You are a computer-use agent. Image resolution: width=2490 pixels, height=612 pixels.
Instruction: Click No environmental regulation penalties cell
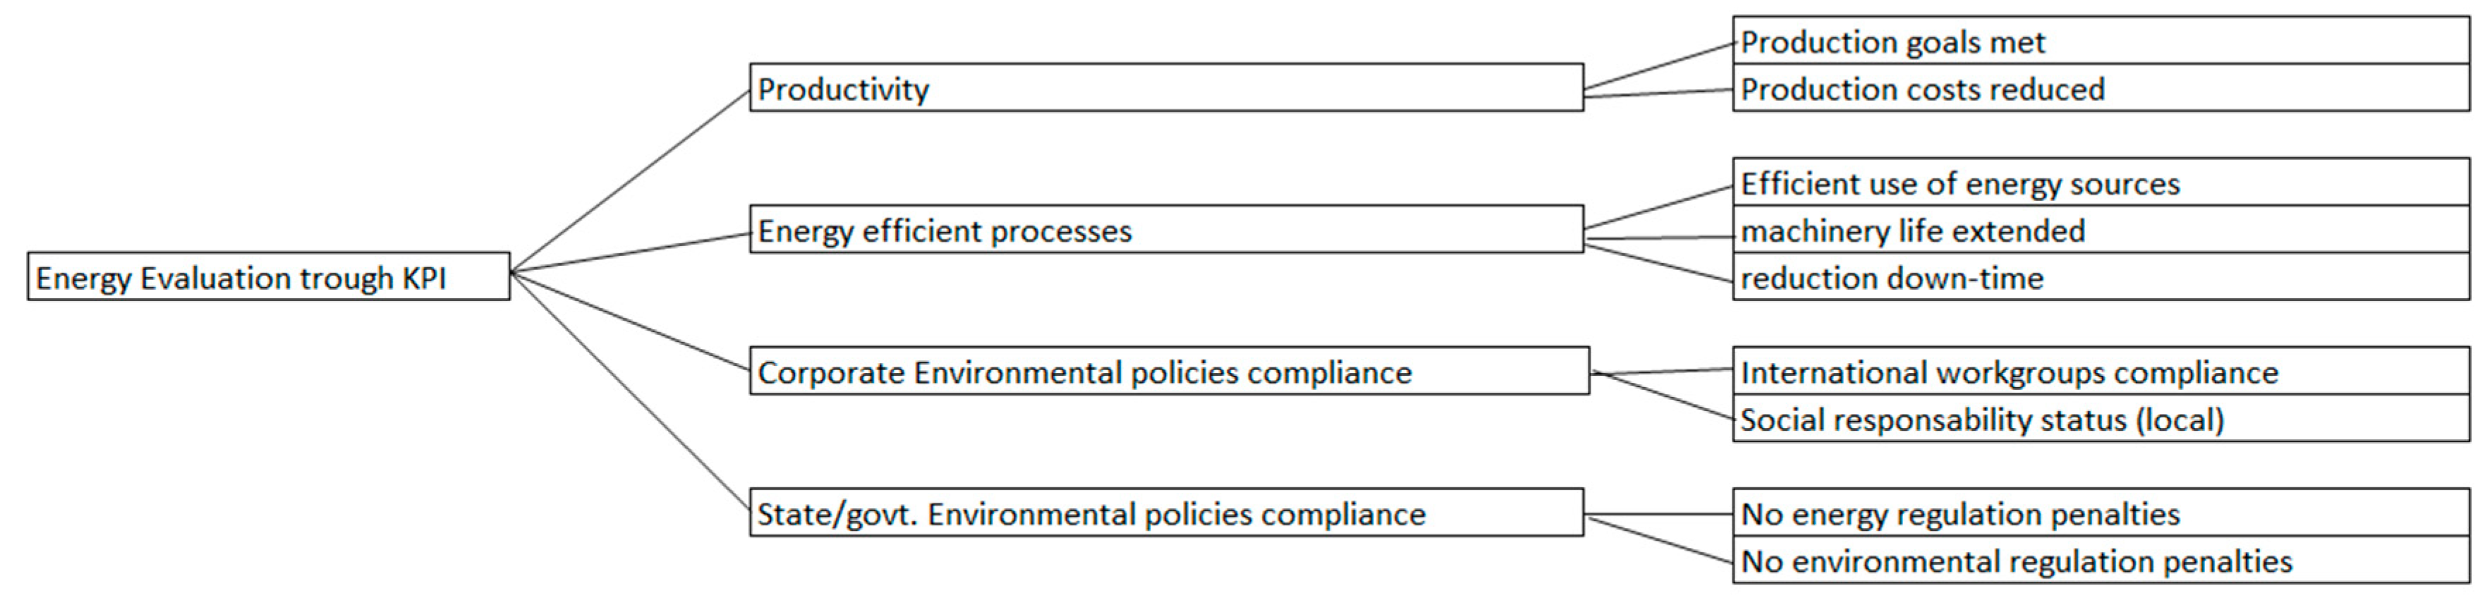[x=2101, y=561]
